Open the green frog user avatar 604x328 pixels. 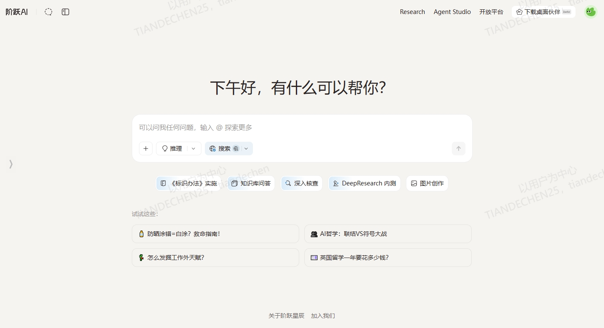(590, 12)
